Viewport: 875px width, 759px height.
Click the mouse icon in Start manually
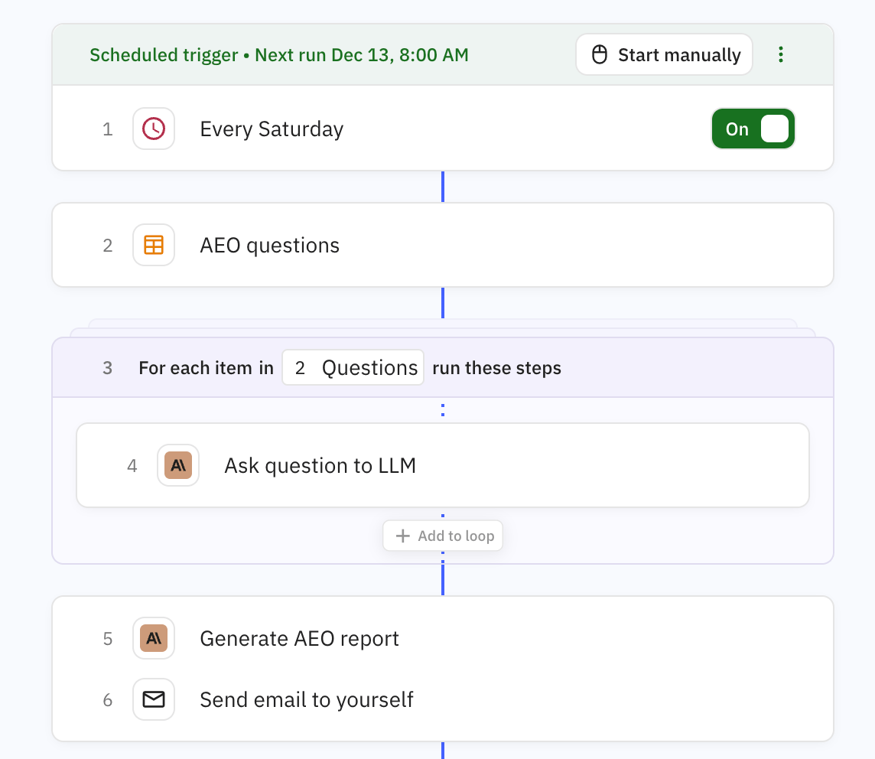(x=600, y=55)
